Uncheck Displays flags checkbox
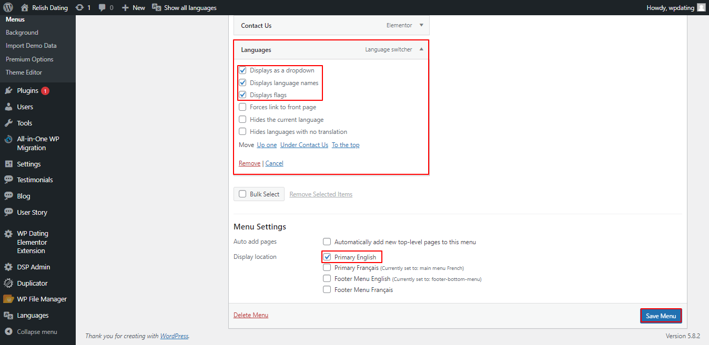This screenshot has width=709, height=345. pos(242,95)
